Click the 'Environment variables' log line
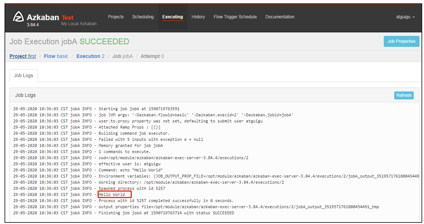 pos(216,176)
